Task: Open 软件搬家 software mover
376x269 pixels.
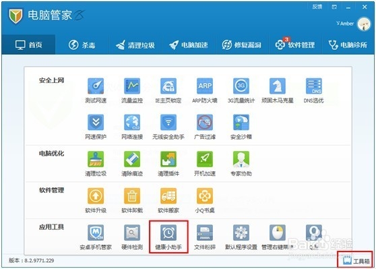Action: click(168, 201)
